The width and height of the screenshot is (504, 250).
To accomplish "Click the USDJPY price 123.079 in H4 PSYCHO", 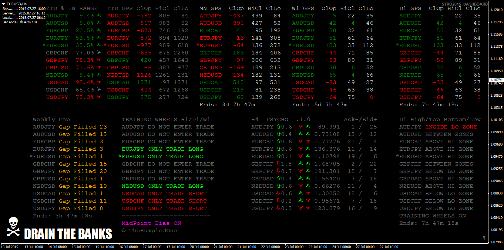I will tap(327, 209).
